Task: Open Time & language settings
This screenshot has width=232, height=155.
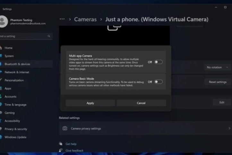Action: [x=26, y=105]
